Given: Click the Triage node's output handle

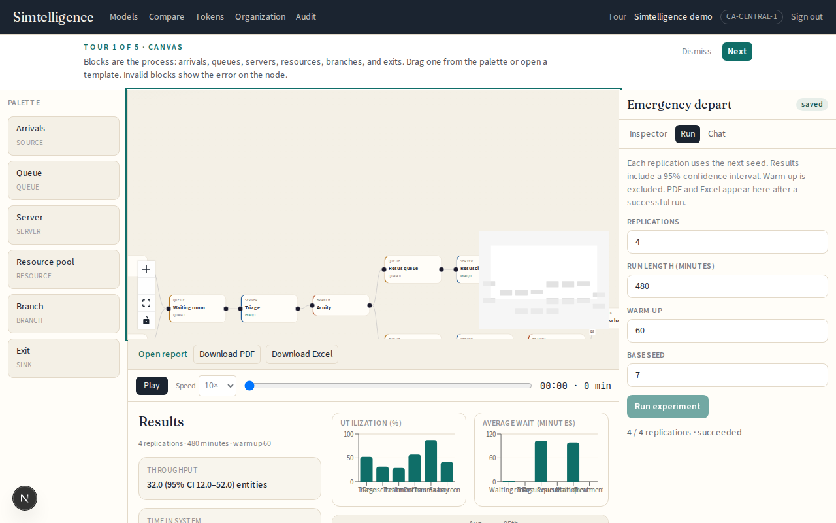Looking at the screenshot, I should [x=298, y=309].
